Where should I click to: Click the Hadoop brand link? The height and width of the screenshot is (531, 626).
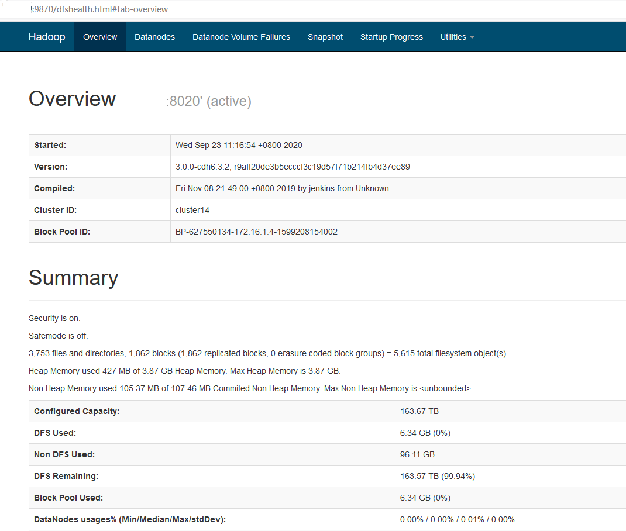47,37
